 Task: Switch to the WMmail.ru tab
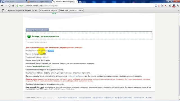[39, 2]
